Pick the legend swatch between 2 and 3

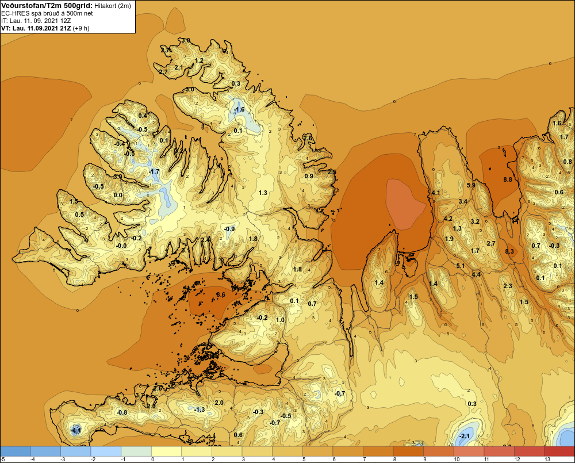pyautogui.click(x=227, y=451)
